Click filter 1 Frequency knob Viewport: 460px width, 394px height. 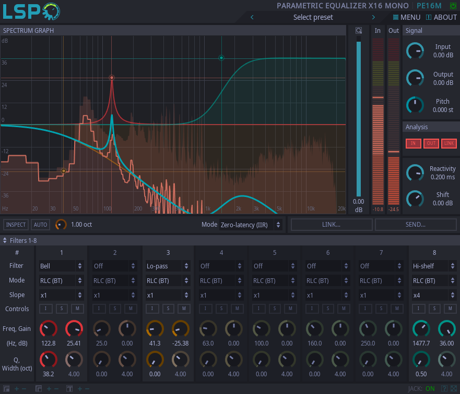click(49, 329)
